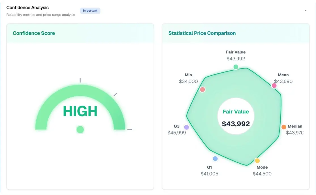
Task: Click the central $43,992 fair value
Action: click(x=236, y=123)
